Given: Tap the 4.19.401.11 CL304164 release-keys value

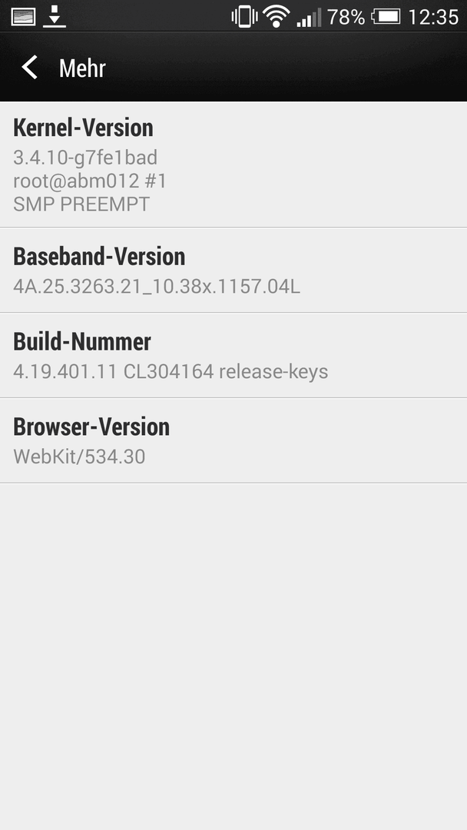Looking at the screenshot, I should tap(171, 372).
